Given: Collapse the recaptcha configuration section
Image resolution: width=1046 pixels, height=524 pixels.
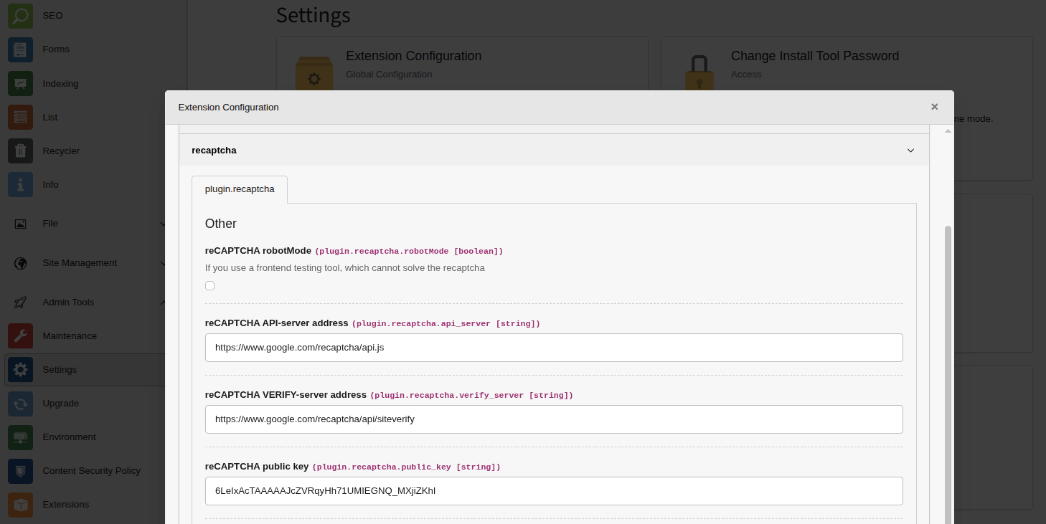Looking at the screenshot, I should tap(910, 151).
